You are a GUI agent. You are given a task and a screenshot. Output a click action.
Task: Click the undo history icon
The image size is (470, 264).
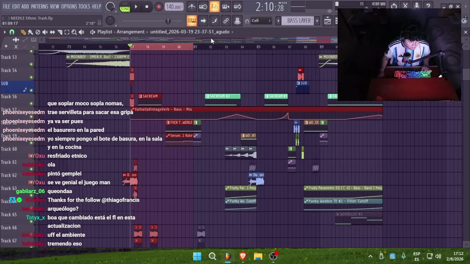pos(394,6)
